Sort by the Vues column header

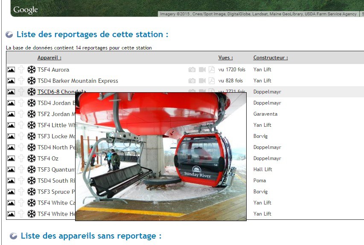pyautogui.click(x=225, y=58)
